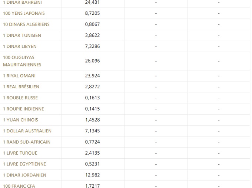Select the 100 YENS JAPONAIS row label
The height and width of the screenshot is (188, 252).
(24, 13)
